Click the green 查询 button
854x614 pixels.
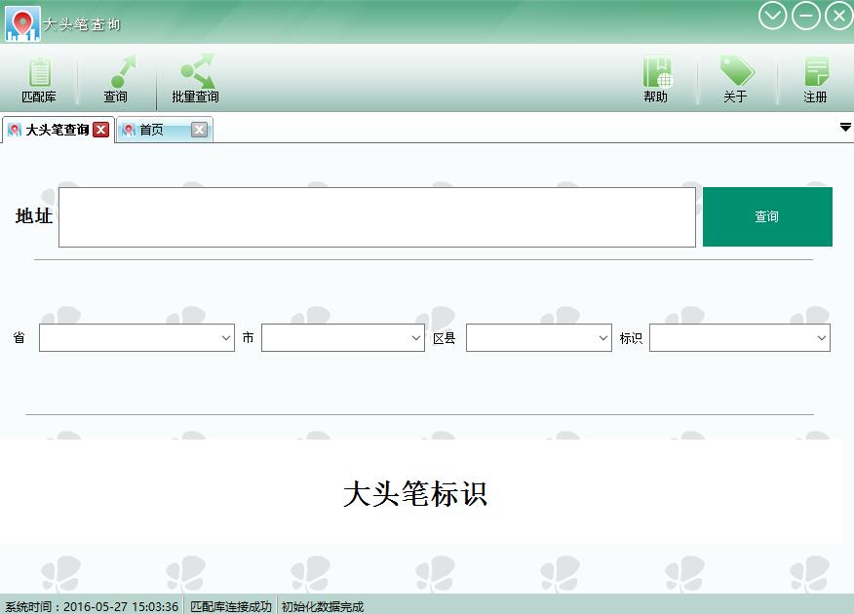[x=767, y=216]
